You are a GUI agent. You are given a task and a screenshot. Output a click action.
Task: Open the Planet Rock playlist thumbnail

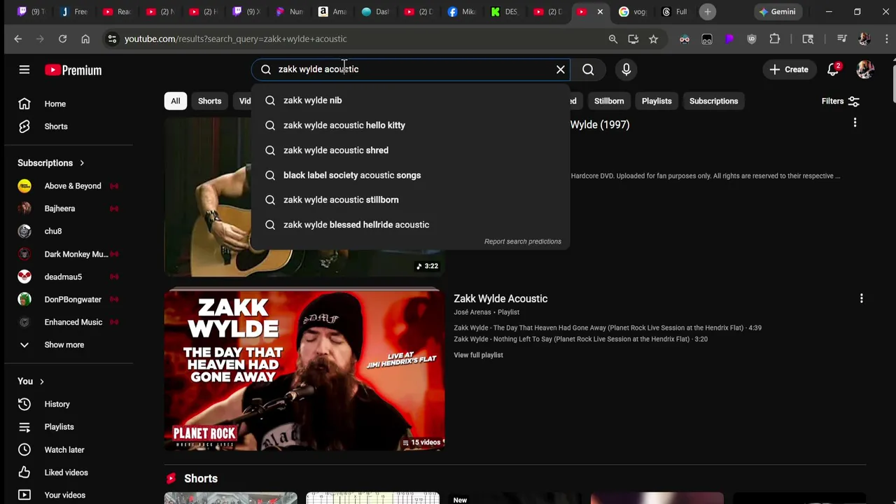click(x=304, y=371)
